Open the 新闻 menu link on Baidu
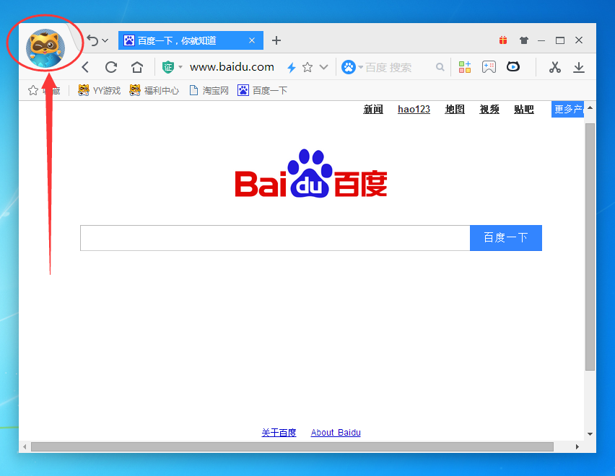The height and width of the screenshot is (476, 615). [x=373, y=109]
